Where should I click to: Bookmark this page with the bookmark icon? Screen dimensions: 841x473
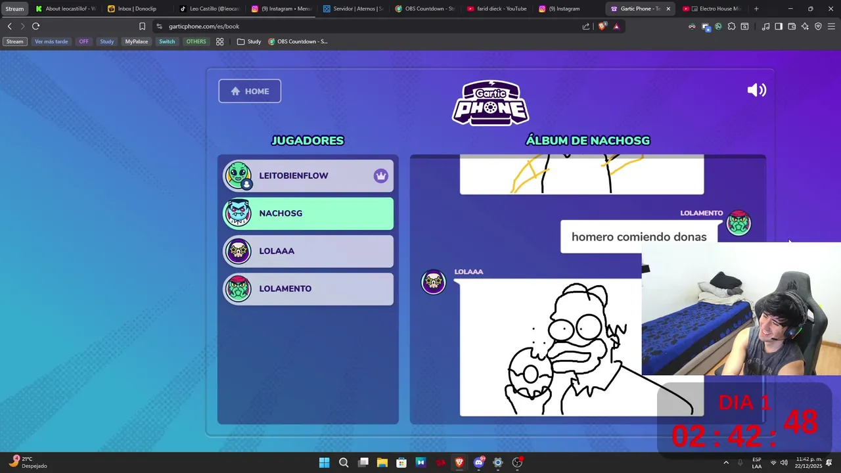142,26
